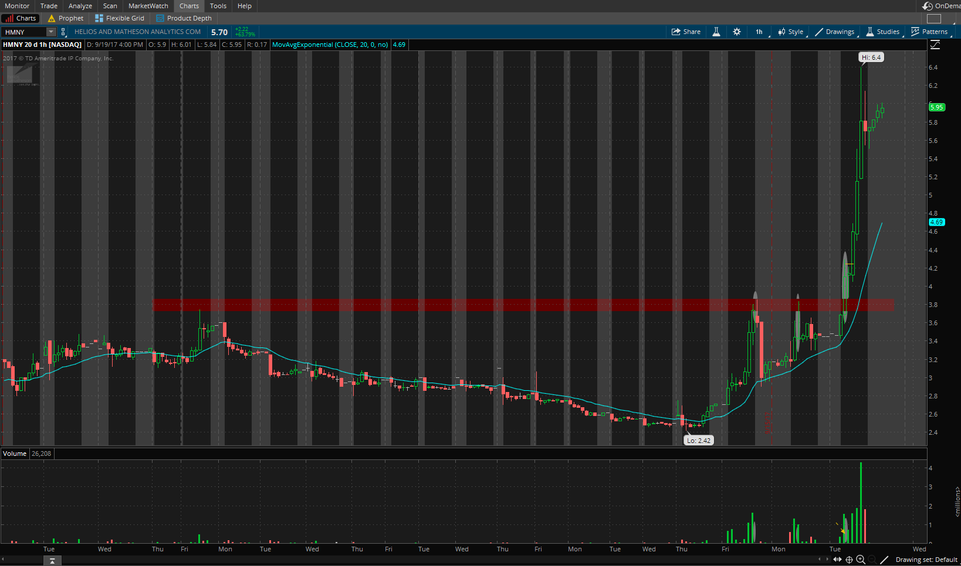Open the Drawings dropdown menu
961x566 pixels.
pos(835,32)
